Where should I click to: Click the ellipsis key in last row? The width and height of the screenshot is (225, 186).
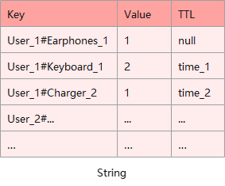[x=59, y=144]
